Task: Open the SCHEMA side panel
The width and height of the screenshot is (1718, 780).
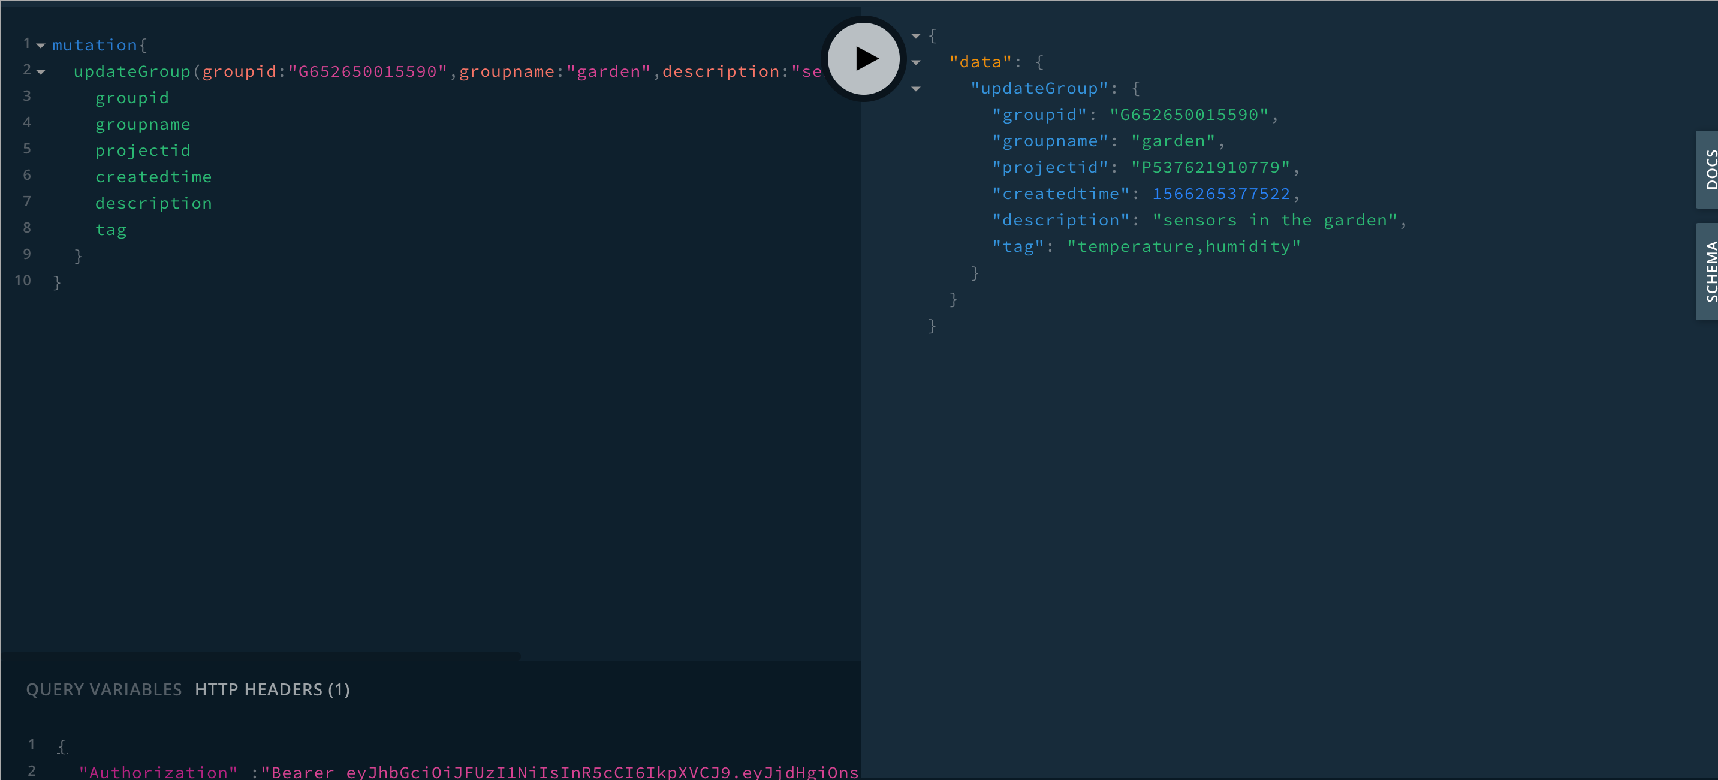Action: point(1708,272)
